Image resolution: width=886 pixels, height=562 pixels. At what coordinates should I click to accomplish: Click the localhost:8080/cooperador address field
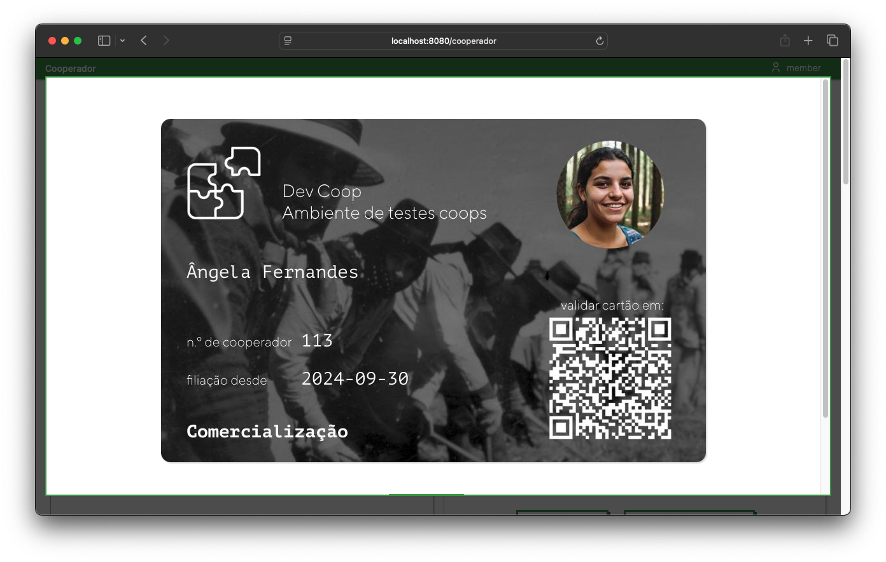pyautogui.click(x=443, y=41)
